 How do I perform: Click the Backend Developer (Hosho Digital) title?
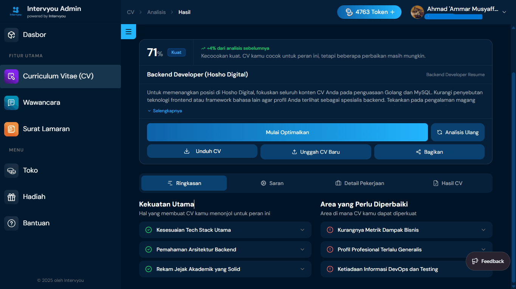click(197, 75)
